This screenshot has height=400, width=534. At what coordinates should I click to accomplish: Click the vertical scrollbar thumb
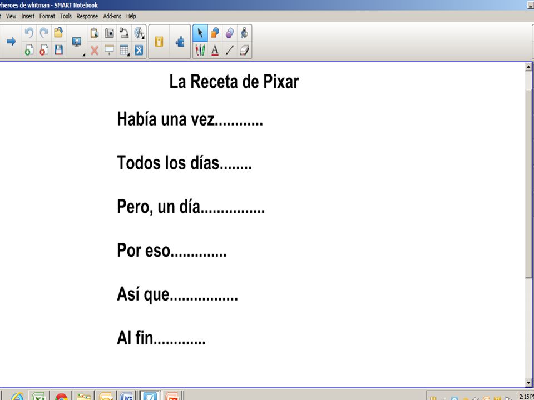coord(528,184)
